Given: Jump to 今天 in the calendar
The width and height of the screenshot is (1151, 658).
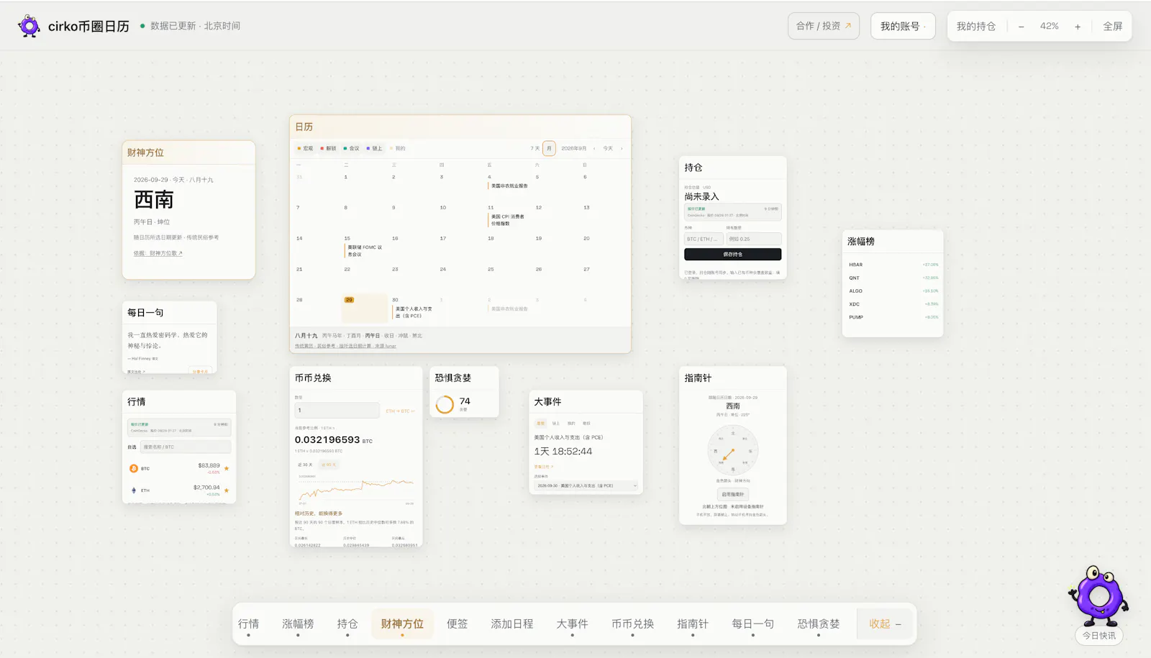Looking at the screenshot, I should [608, 148].
